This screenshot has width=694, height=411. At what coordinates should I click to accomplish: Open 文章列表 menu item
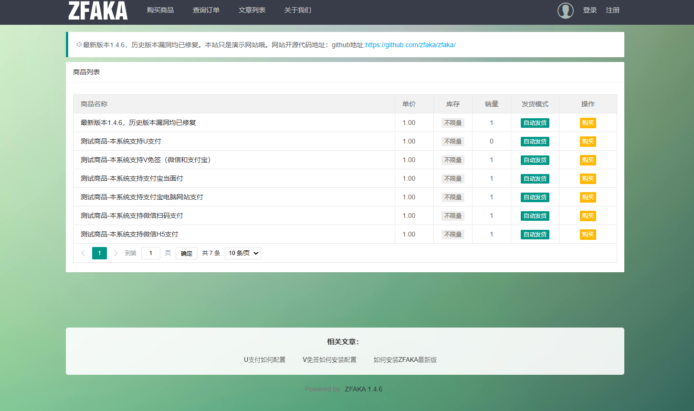tap(252, 10)
